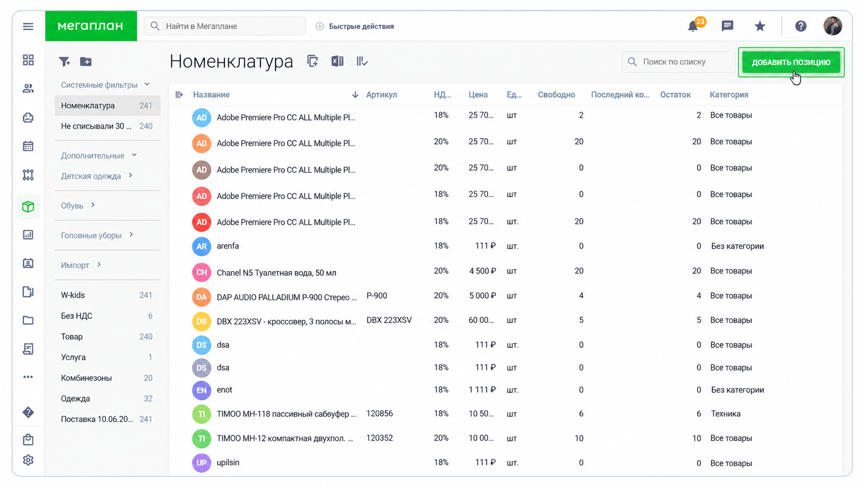Select the Номенклатура filter with 241
Viewport: 865px width, 487px height.
pyautogui.click(x=107, y=106)
